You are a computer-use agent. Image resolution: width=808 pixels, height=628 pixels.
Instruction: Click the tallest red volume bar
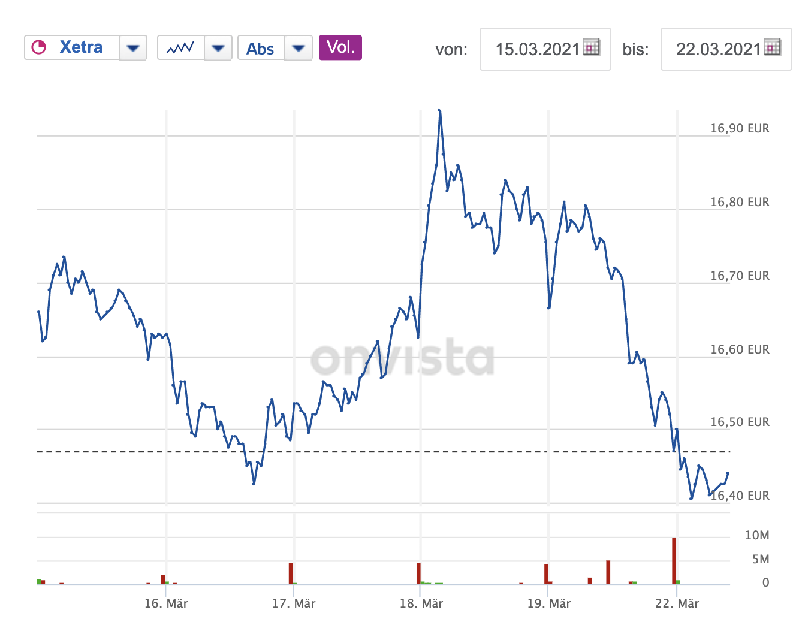(x=674, y=561)
